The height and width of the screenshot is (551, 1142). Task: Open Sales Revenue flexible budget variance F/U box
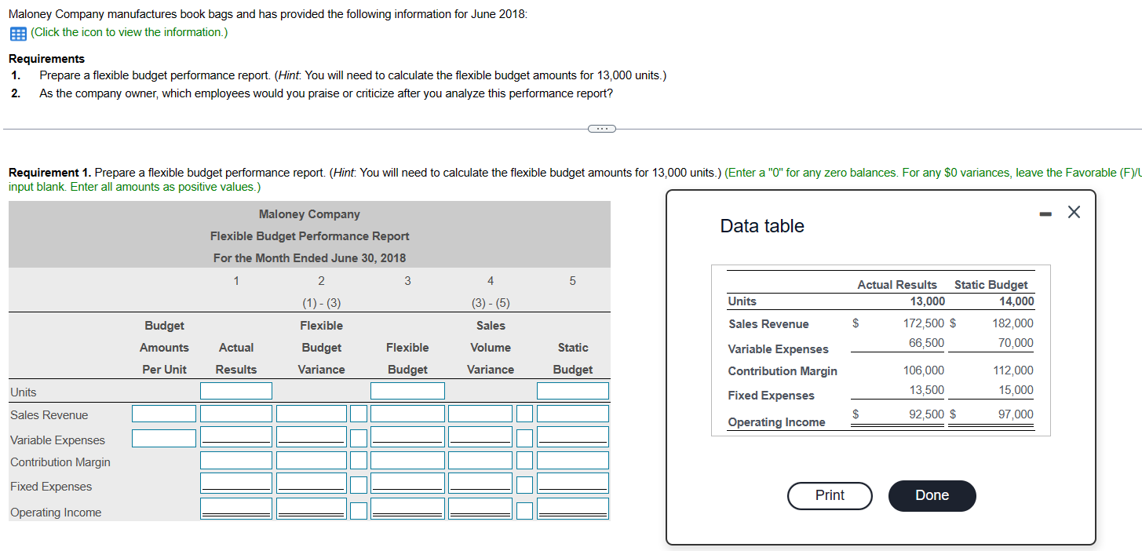point(358,414)
